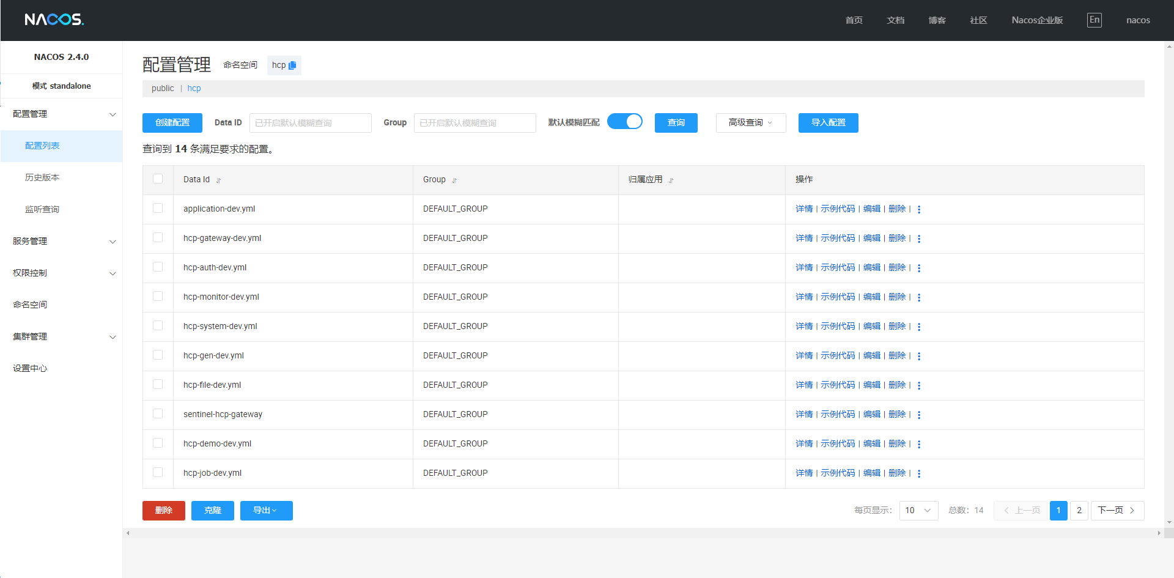Click 编辑 for hcp-auth-dev.yml
Image resolution: width=1174 pixels, height=578 pixels.
(x=872, y=268)
